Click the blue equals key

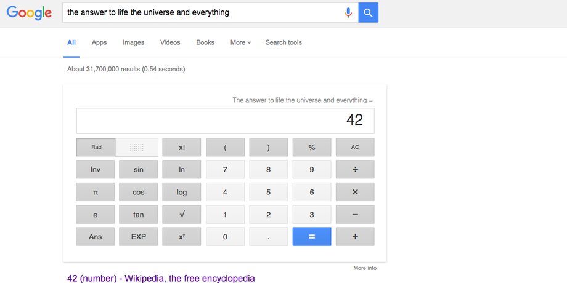point(312,237)
